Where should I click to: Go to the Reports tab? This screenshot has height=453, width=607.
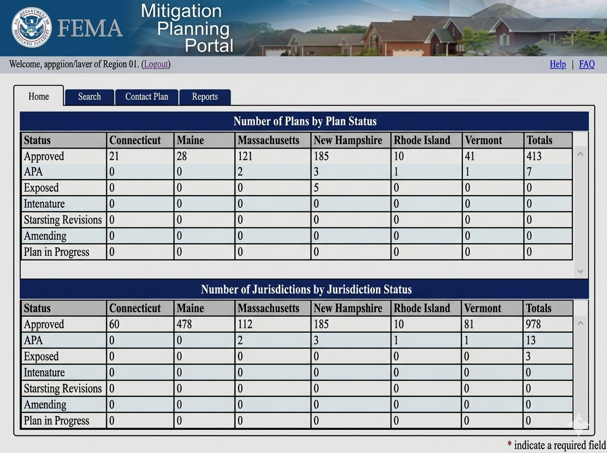coord(205,97)
